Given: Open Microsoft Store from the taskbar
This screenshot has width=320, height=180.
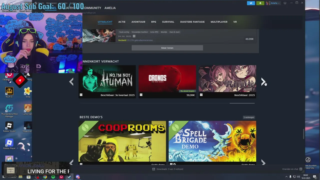Looking at the screenshot, I should point(28,177).
